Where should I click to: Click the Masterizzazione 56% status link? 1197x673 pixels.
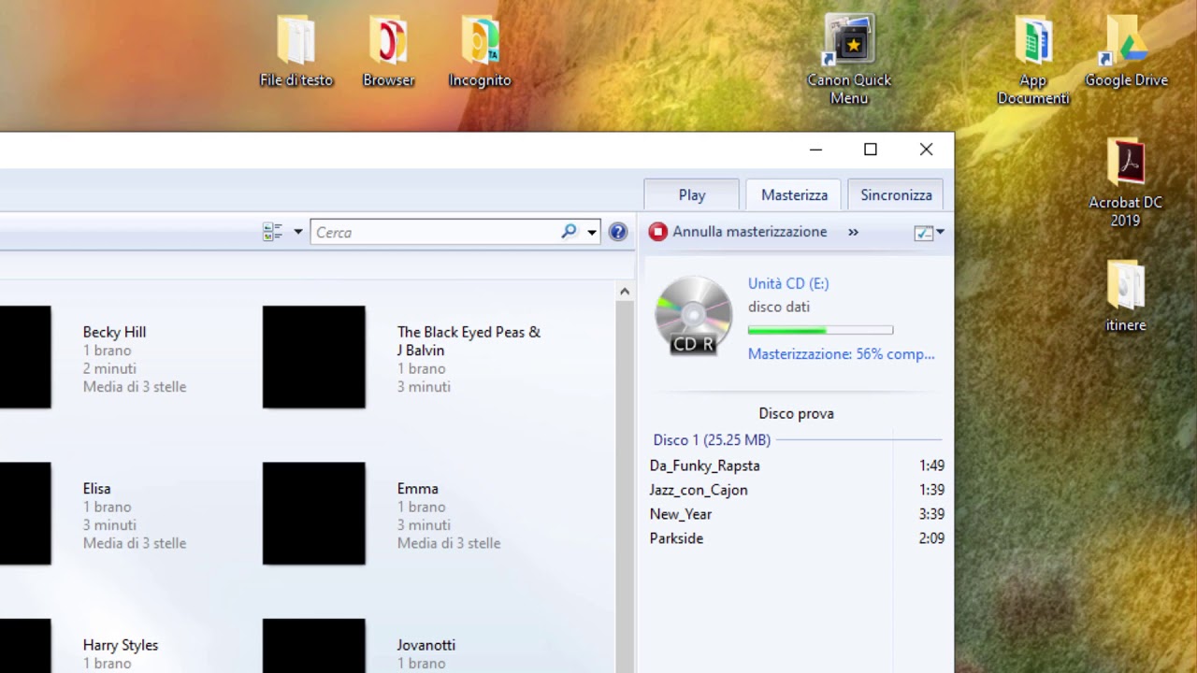click(841, 354)
